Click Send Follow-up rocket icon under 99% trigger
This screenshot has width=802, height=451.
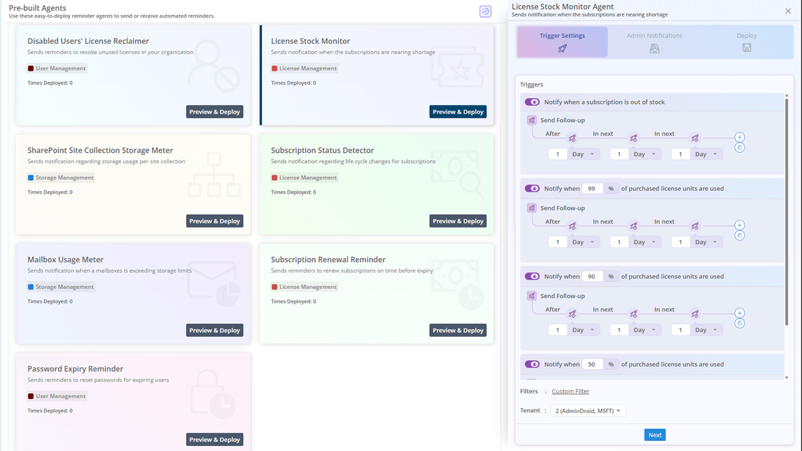click(x=531, y=208)
